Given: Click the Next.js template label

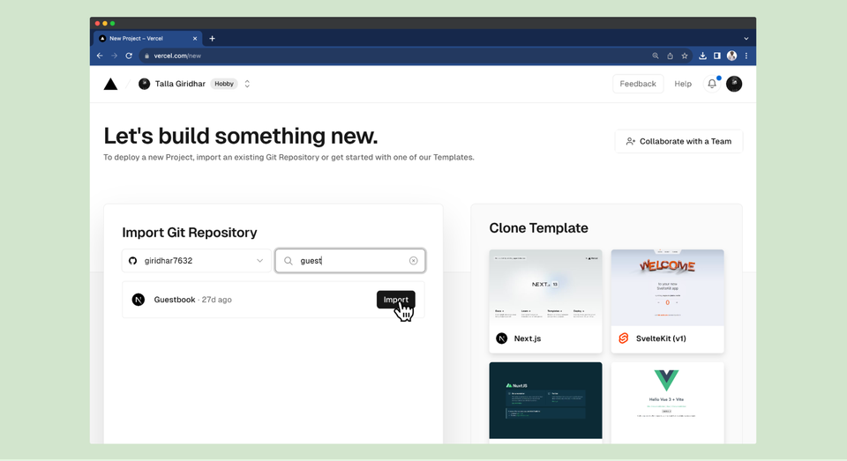Looking at the screenshot, I should (528, 338).
